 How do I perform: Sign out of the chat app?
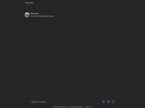click(88, 107)
